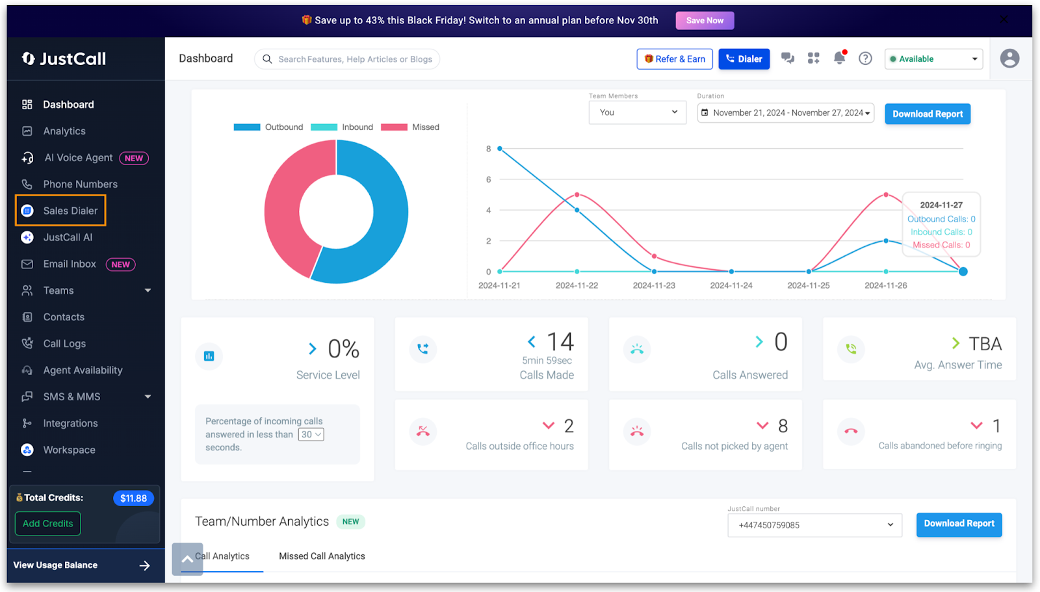Open the apps grid icon in header
Viewport: 1040px width, 592px height.
click(x=813, y=58)
